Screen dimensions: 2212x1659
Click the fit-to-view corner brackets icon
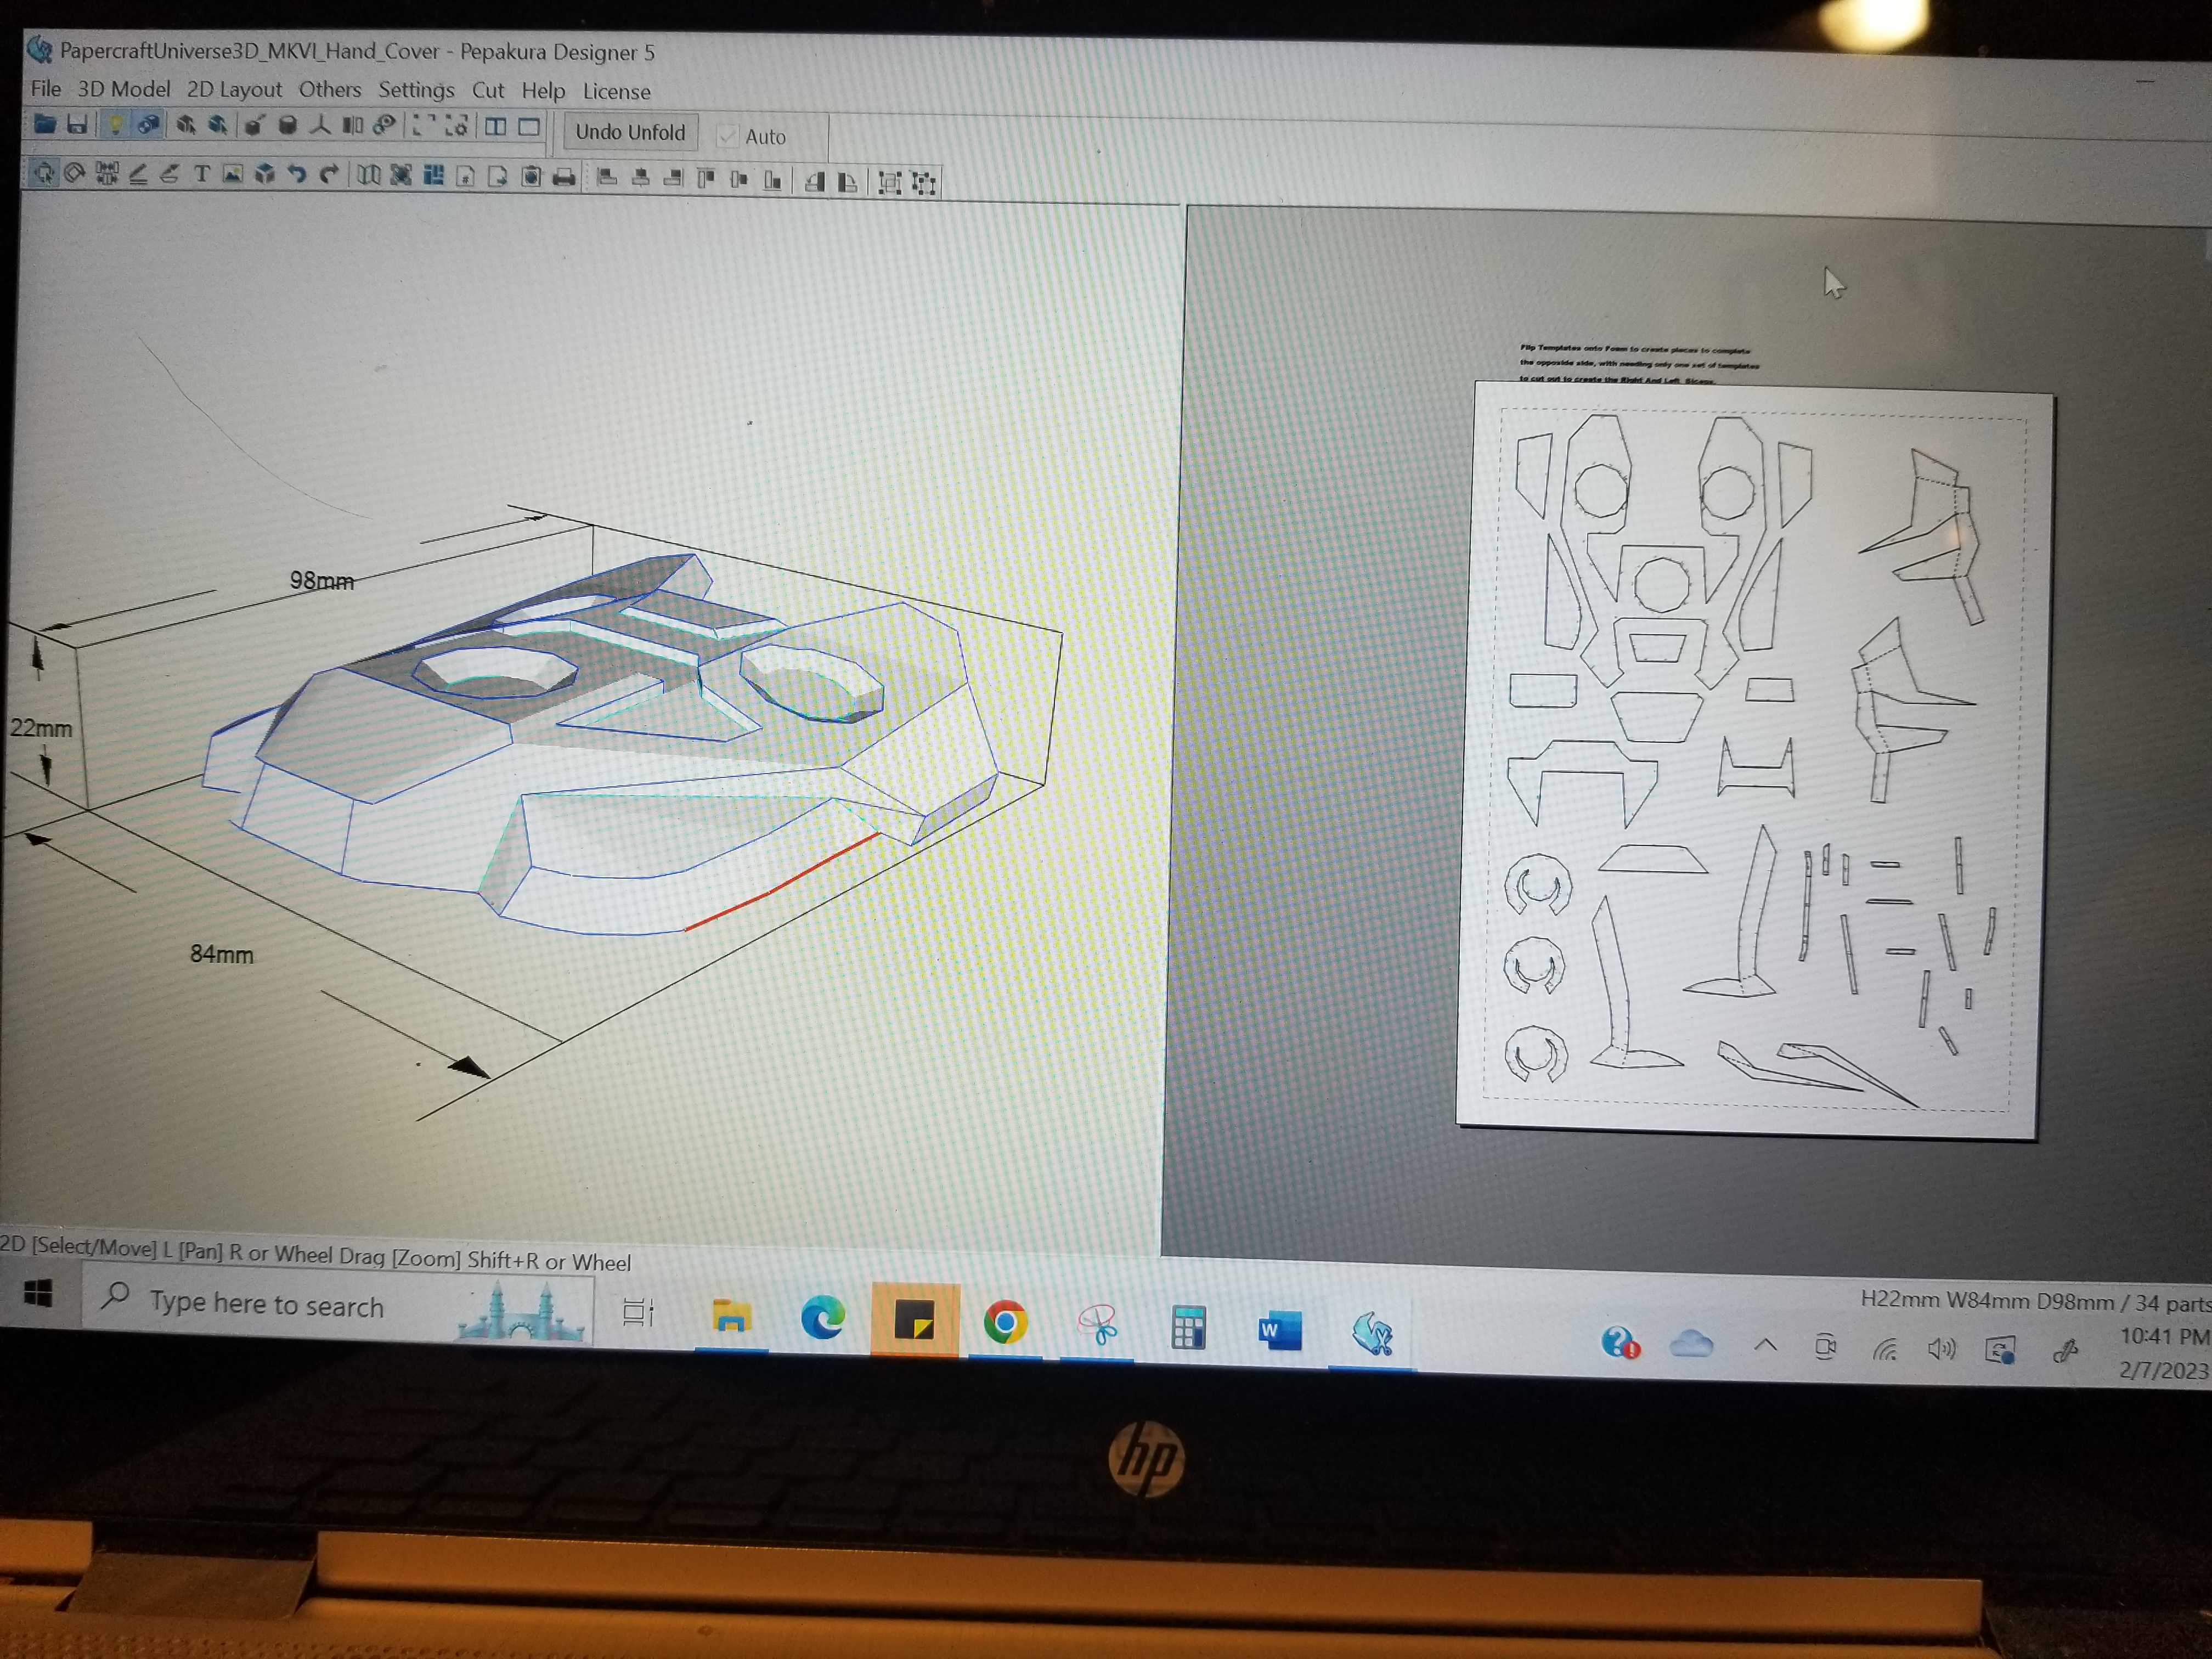tap(423, 125)
